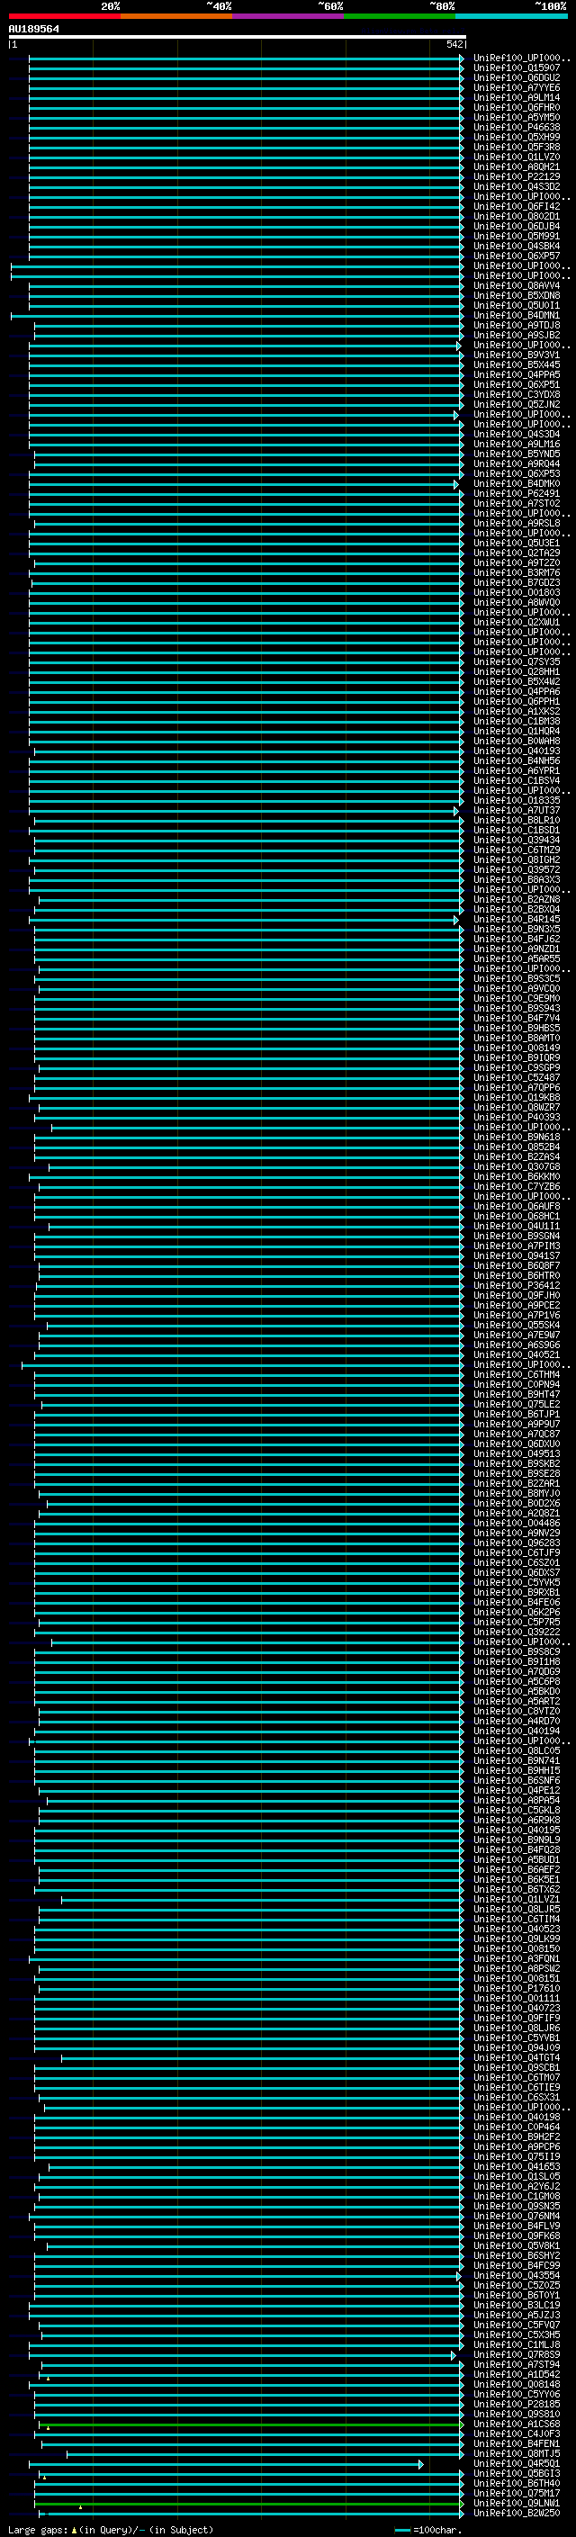576x2537 pixels.
Task: Select hit label UniRef100_Q852B4
Action: click(517, 1147)
